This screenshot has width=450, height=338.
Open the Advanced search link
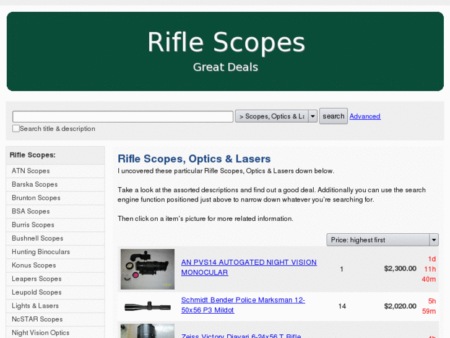click(x=365, y=117)
